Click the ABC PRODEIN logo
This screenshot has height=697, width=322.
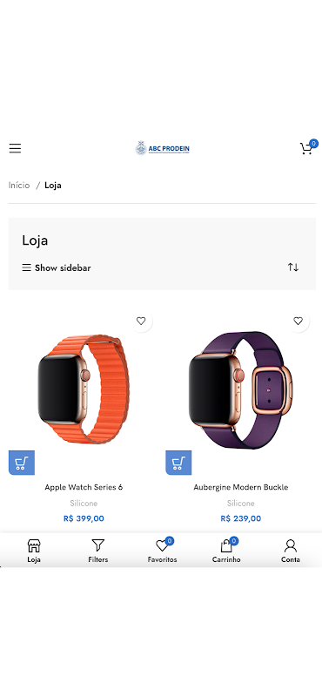163,148
